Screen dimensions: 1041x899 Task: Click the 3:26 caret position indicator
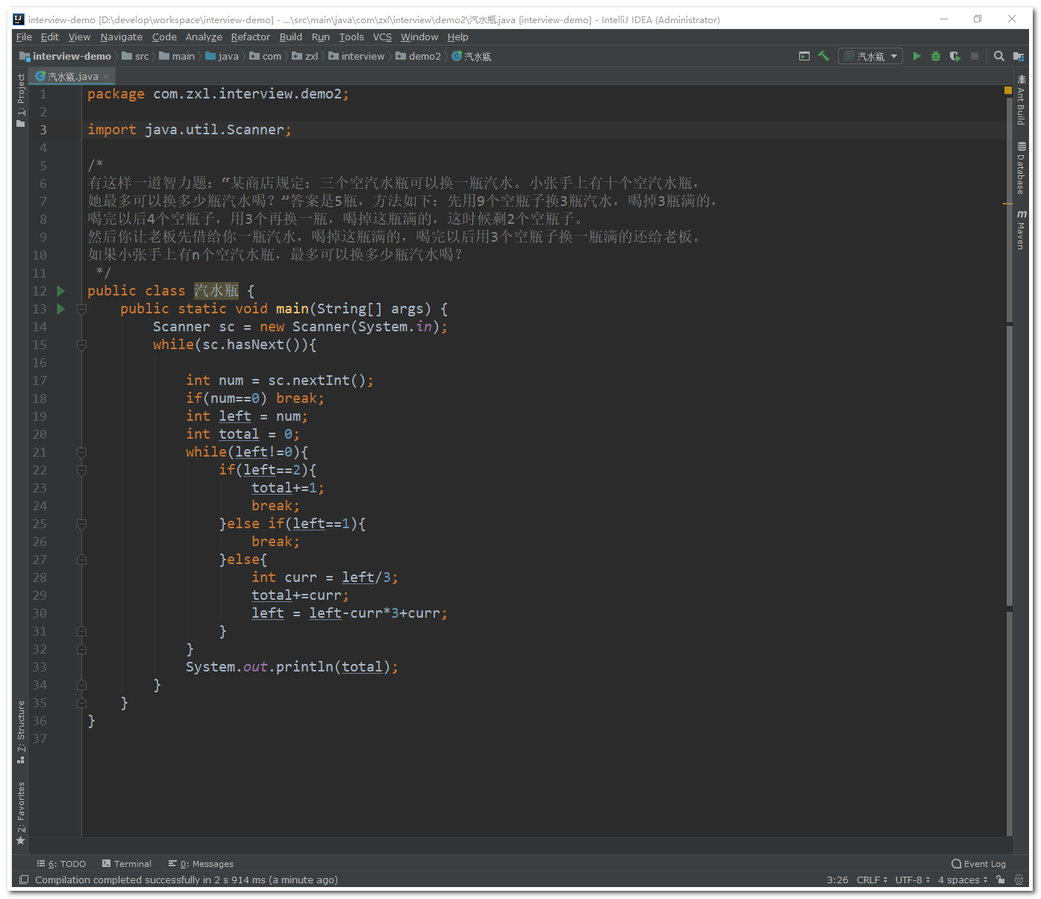pyautogui.click(x=837, y=880)
